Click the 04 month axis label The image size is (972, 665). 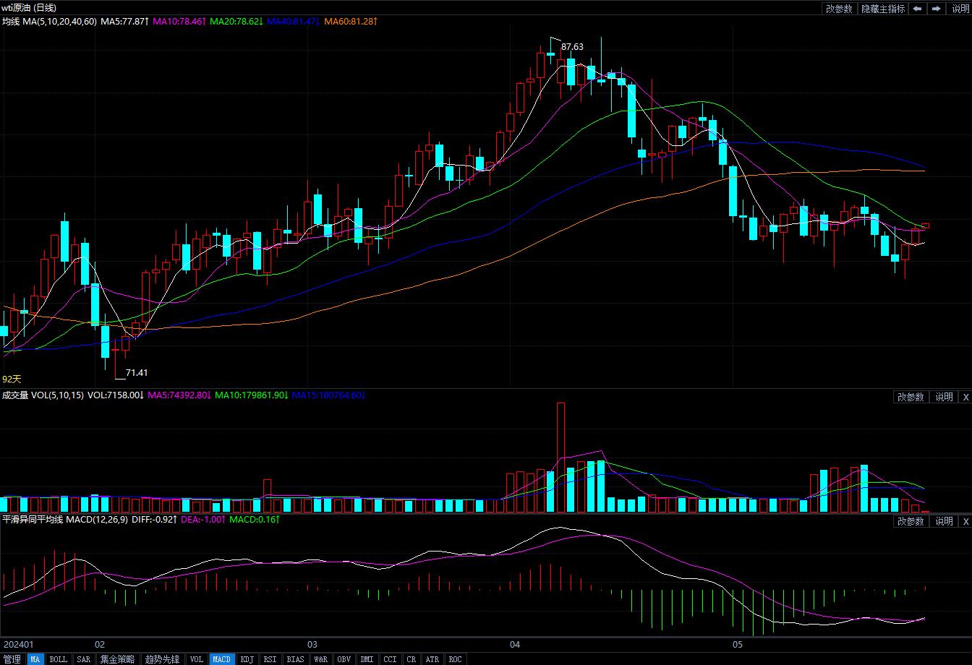point(515,644)
